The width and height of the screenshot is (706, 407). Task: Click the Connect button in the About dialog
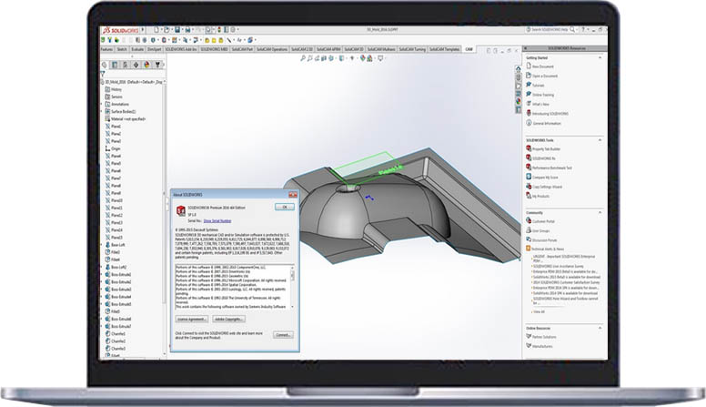283,335
